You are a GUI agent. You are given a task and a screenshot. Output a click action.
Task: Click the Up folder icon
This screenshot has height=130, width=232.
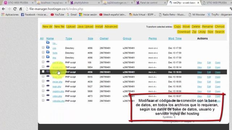[x=48, y=42]
